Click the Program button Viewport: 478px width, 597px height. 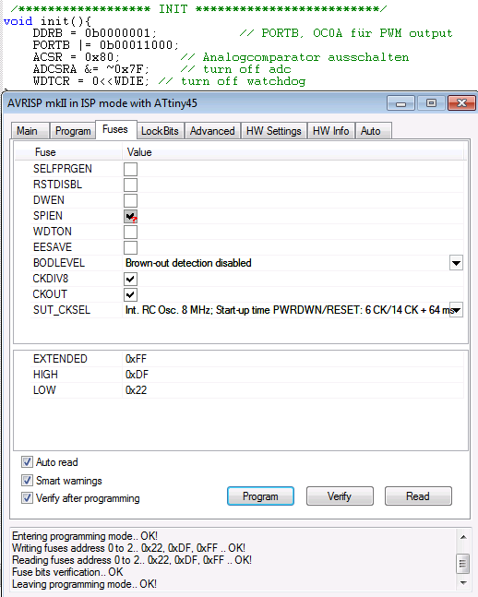[260, 496]
